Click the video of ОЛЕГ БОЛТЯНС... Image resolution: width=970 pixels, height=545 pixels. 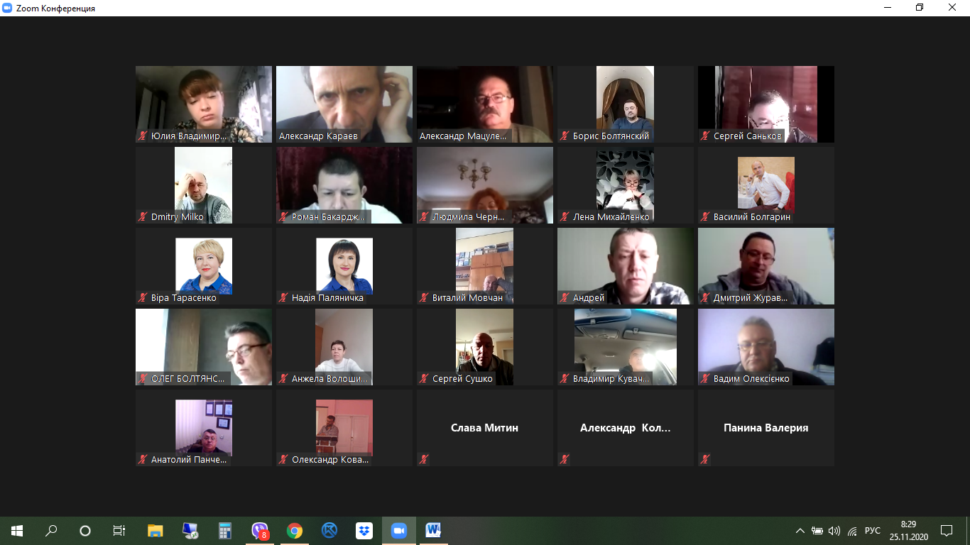pos(204,347)
